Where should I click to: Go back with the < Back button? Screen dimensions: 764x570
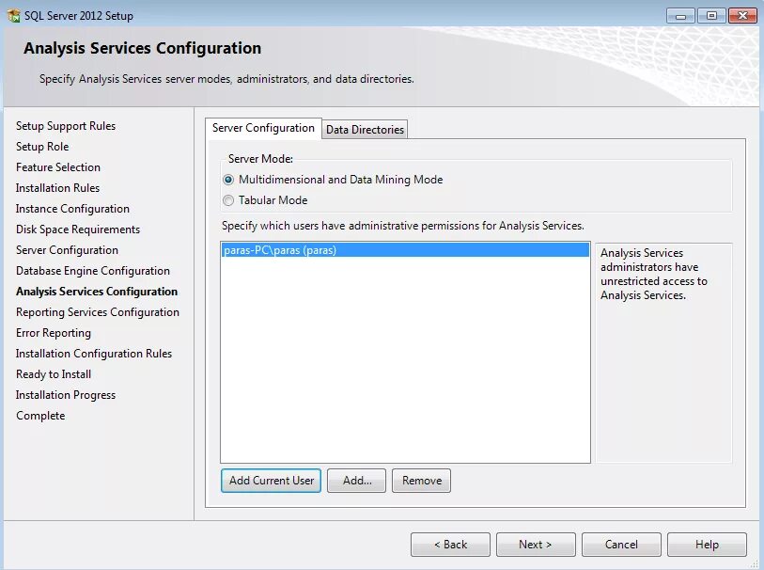450,545
